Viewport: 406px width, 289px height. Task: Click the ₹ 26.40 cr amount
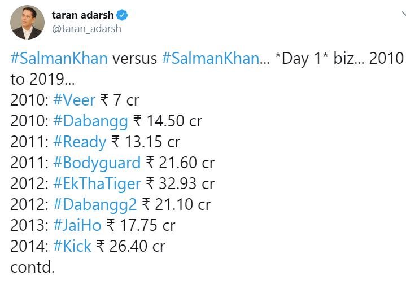point(130,246)
